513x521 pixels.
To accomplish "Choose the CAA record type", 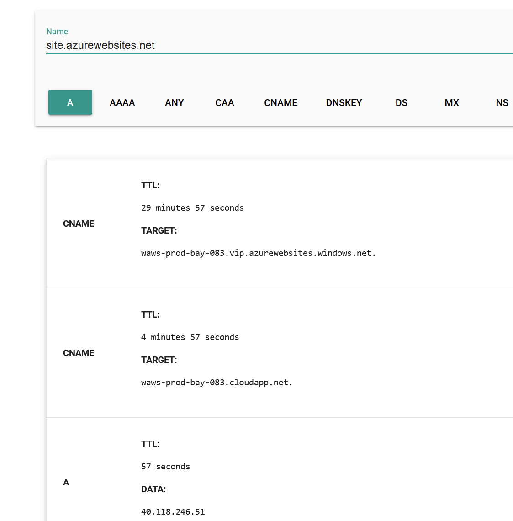I will click(x=225, y=103).
